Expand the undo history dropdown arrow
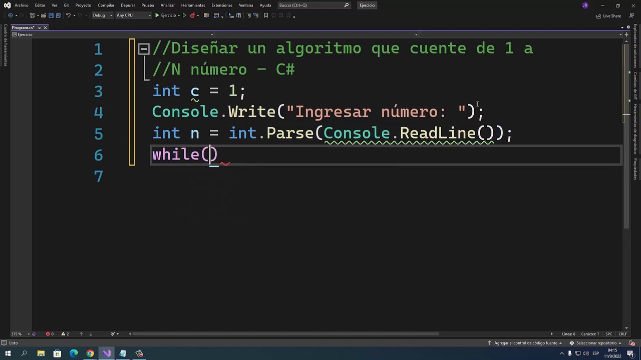This screenshot has height=360, width=641. 74,15
